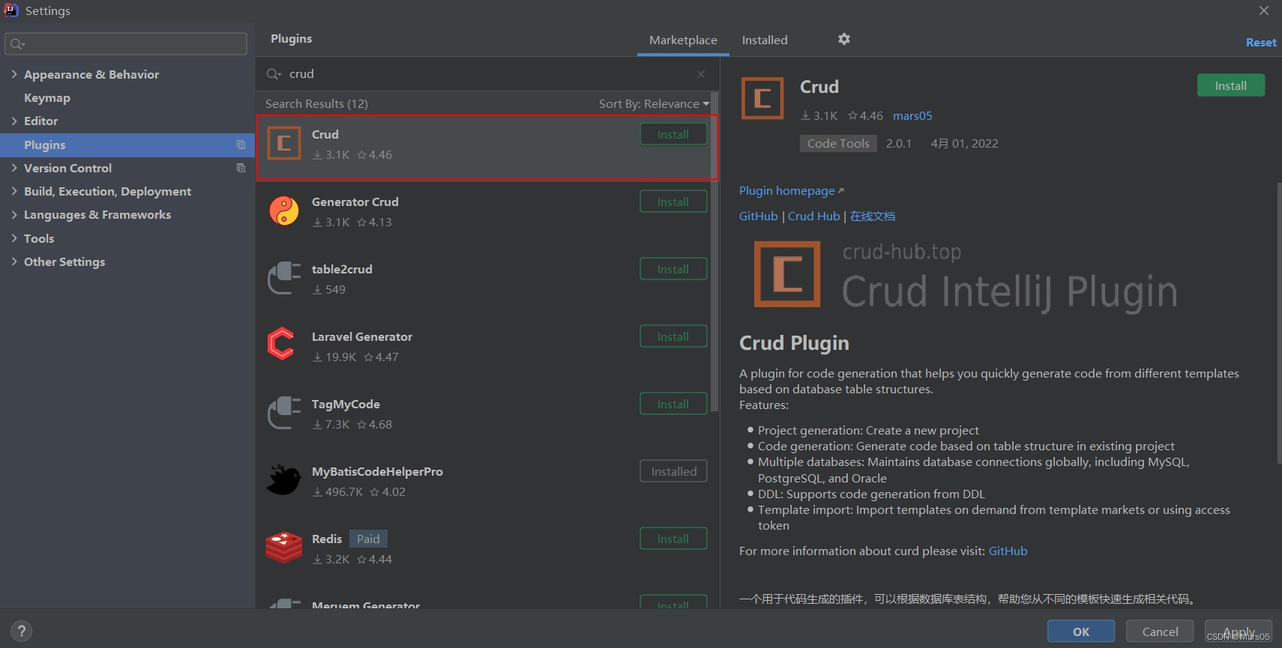Image resolution: width=1282 pixels, height=648 pixels.
Task: Click the Paid tag beside Redis
Action: pos(368,539)
